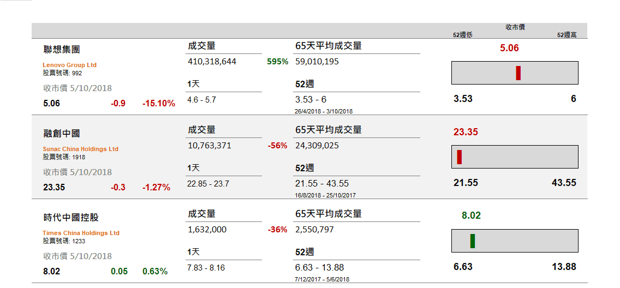
Task: Open the Sunac China Holdings Ltd link
Action: 80,149
